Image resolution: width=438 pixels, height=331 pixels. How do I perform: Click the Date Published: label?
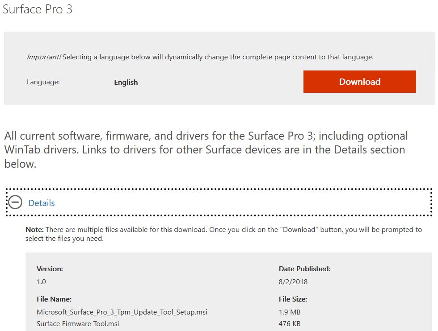pos(304,269)
